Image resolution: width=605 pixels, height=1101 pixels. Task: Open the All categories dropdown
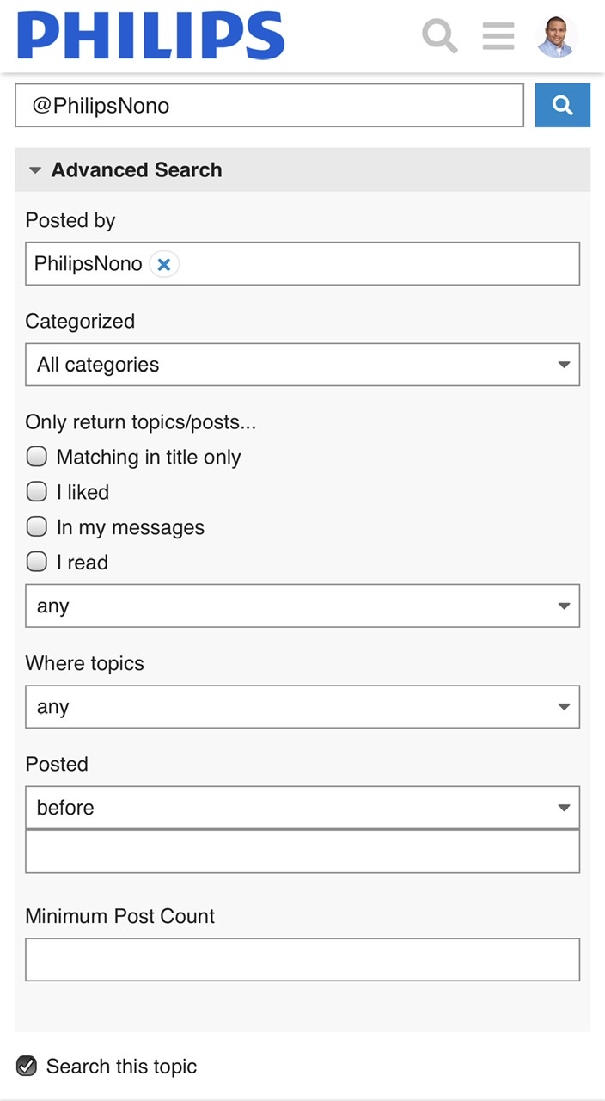[x=302, y=365]
